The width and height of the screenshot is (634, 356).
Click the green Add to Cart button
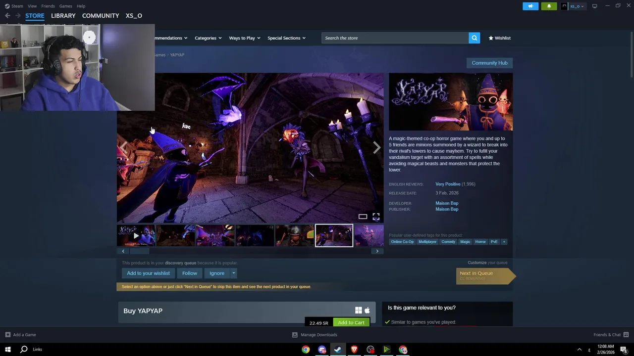click(x=351, y=322)
